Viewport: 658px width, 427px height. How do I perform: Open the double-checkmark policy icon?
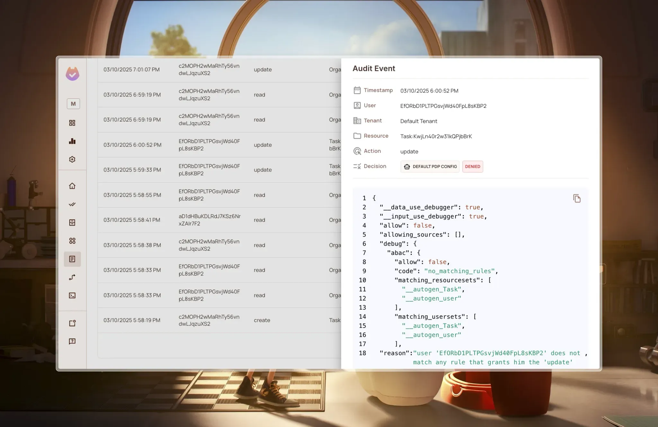point(72,204)
